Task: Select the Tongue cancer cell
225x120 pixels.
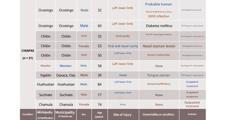Action: pyautogui.click(x=159, y=75)
